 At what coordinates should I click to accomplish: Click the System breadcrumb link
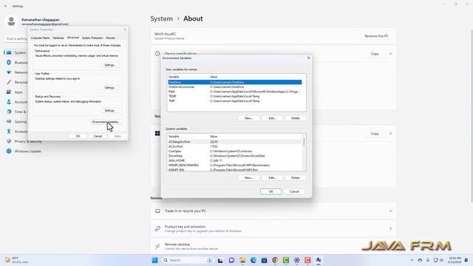tap(161, 18)
